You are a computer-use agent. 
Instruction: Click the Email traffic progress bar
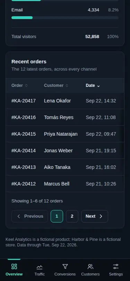click(65, 18)
